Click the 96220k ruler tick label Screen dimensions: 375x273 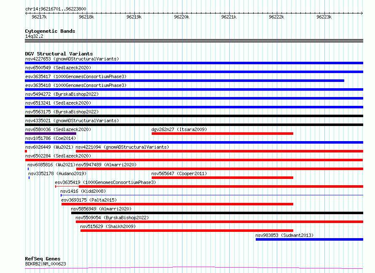tap(182, 17)
